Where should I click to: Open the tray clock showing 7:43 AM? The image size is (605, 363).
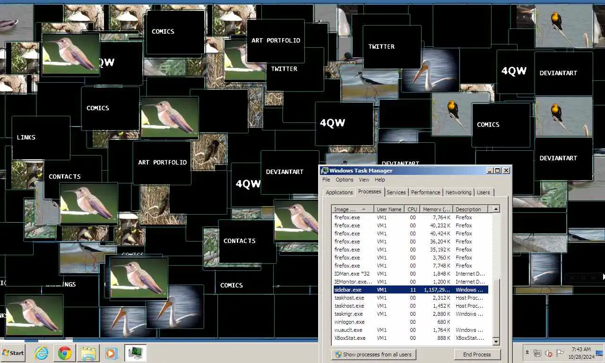pos(581,353)
